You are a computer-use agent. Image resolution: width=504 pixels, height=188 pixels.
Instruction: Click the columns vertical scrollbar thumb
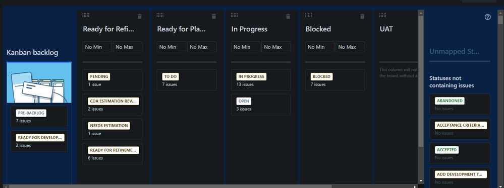(421, 81)
